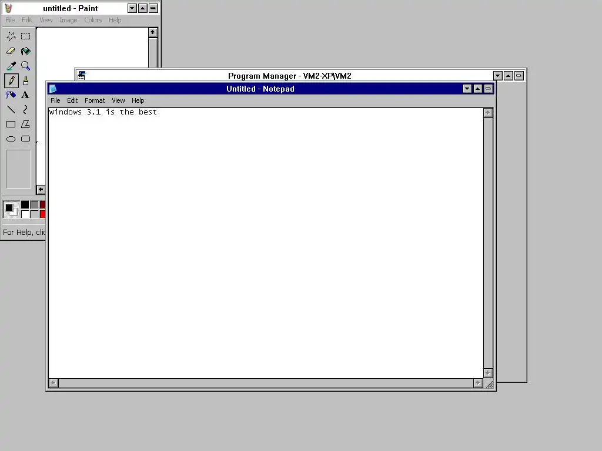The width and height of the screenshot is (602, 451).
Task: Open Notepad's Help menu
Action: (138, 100)
